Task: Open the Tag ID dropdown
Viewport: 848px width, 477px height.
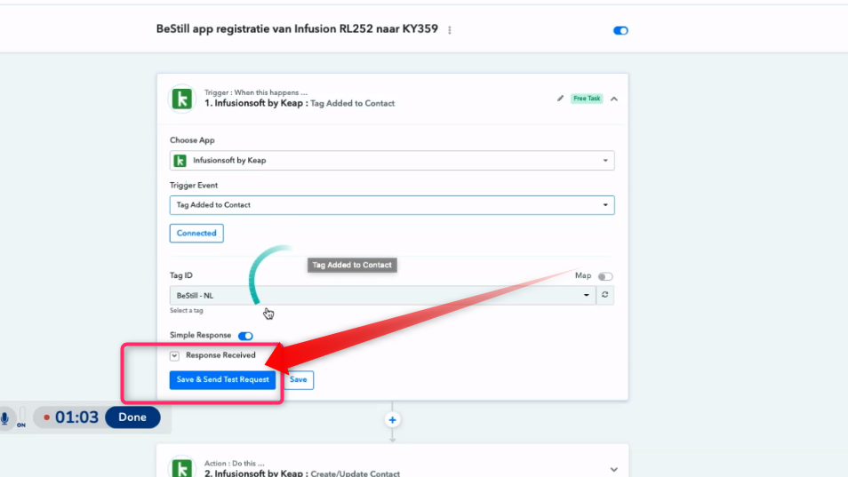Action: pyautogui.click(x=383, y=296)
